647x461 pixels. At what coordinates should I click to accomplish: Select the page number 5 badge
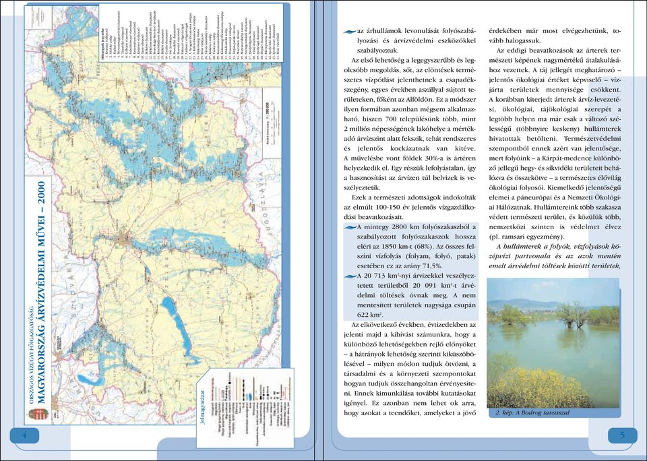(x=623, y=435)
